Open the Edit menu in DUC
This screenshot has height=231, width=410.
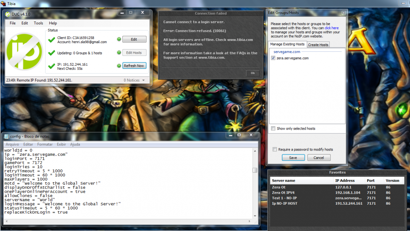point(25,23)
